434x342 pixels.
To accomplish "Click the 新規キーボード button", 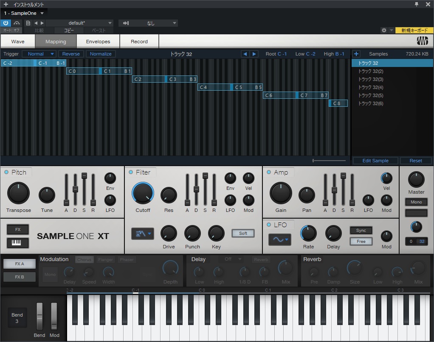I will (414, 30).
